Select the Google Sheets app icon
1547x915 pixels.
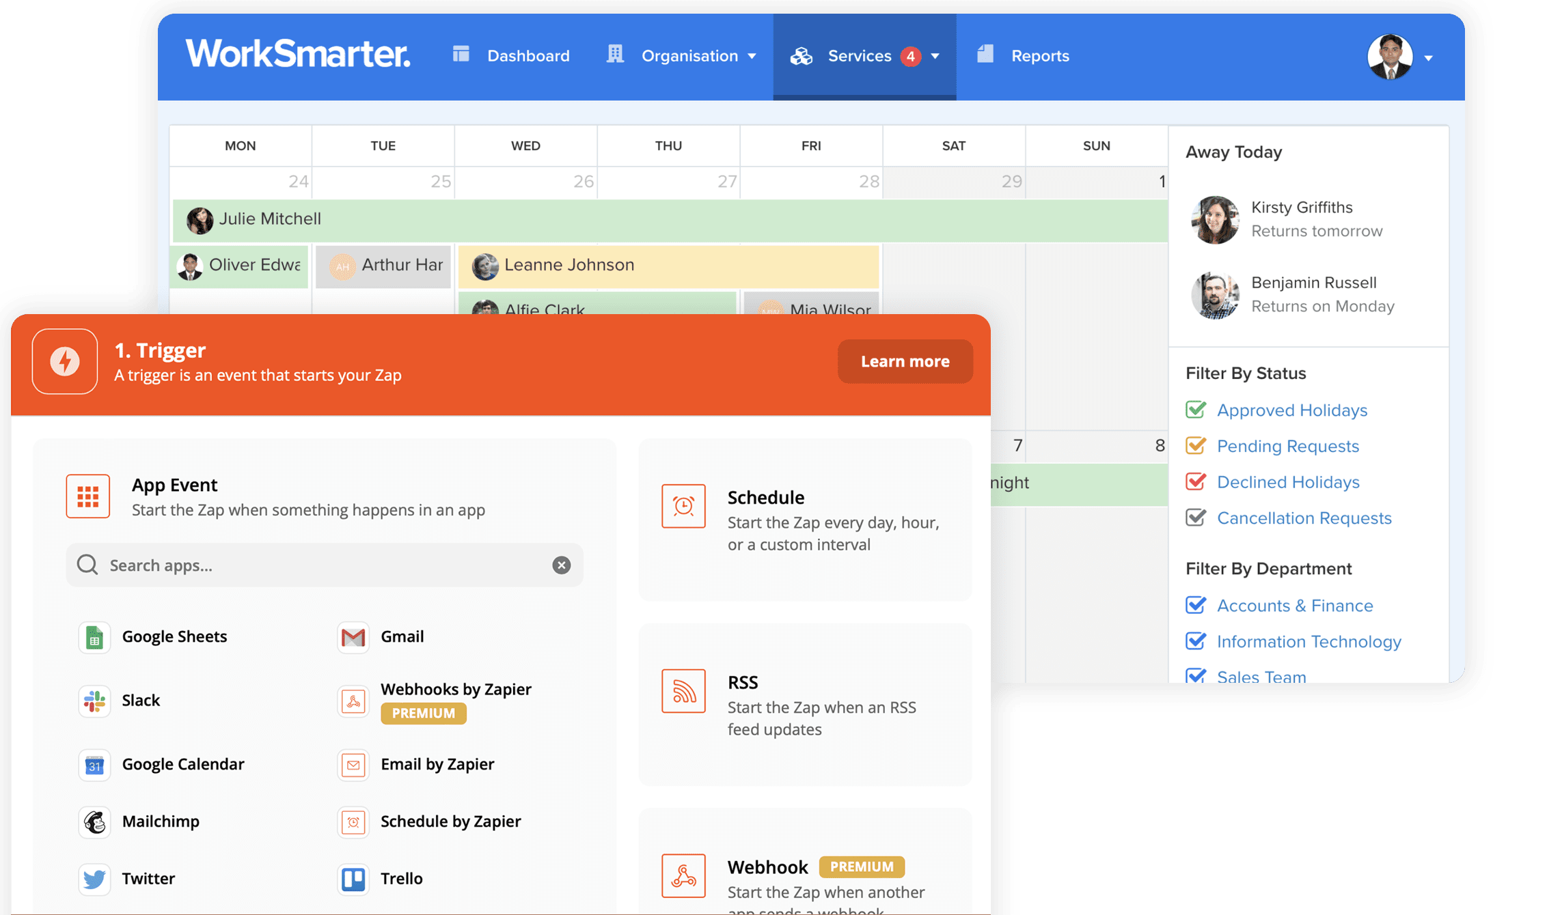coord(94,637)
